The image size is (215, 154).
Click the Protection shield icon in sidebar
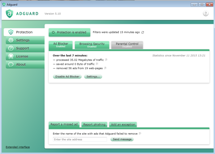(x=11, y=32)
